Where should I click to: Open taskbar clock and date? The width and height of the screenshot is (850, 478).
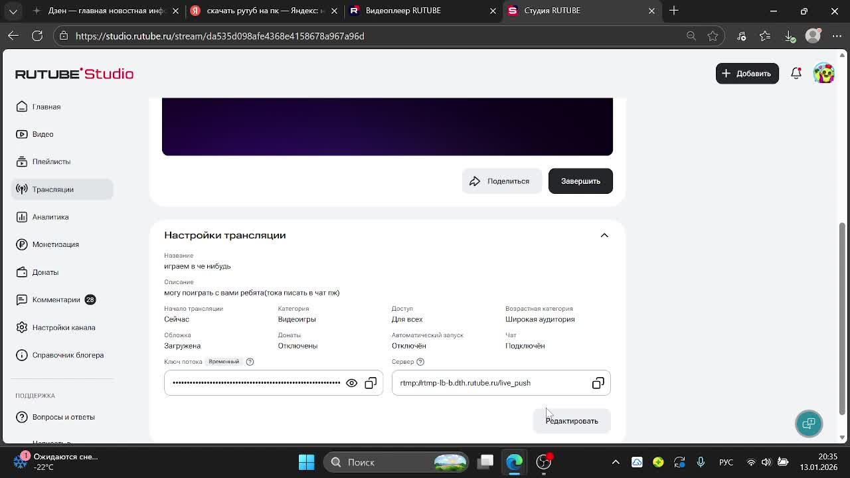[x=819, y=462]
